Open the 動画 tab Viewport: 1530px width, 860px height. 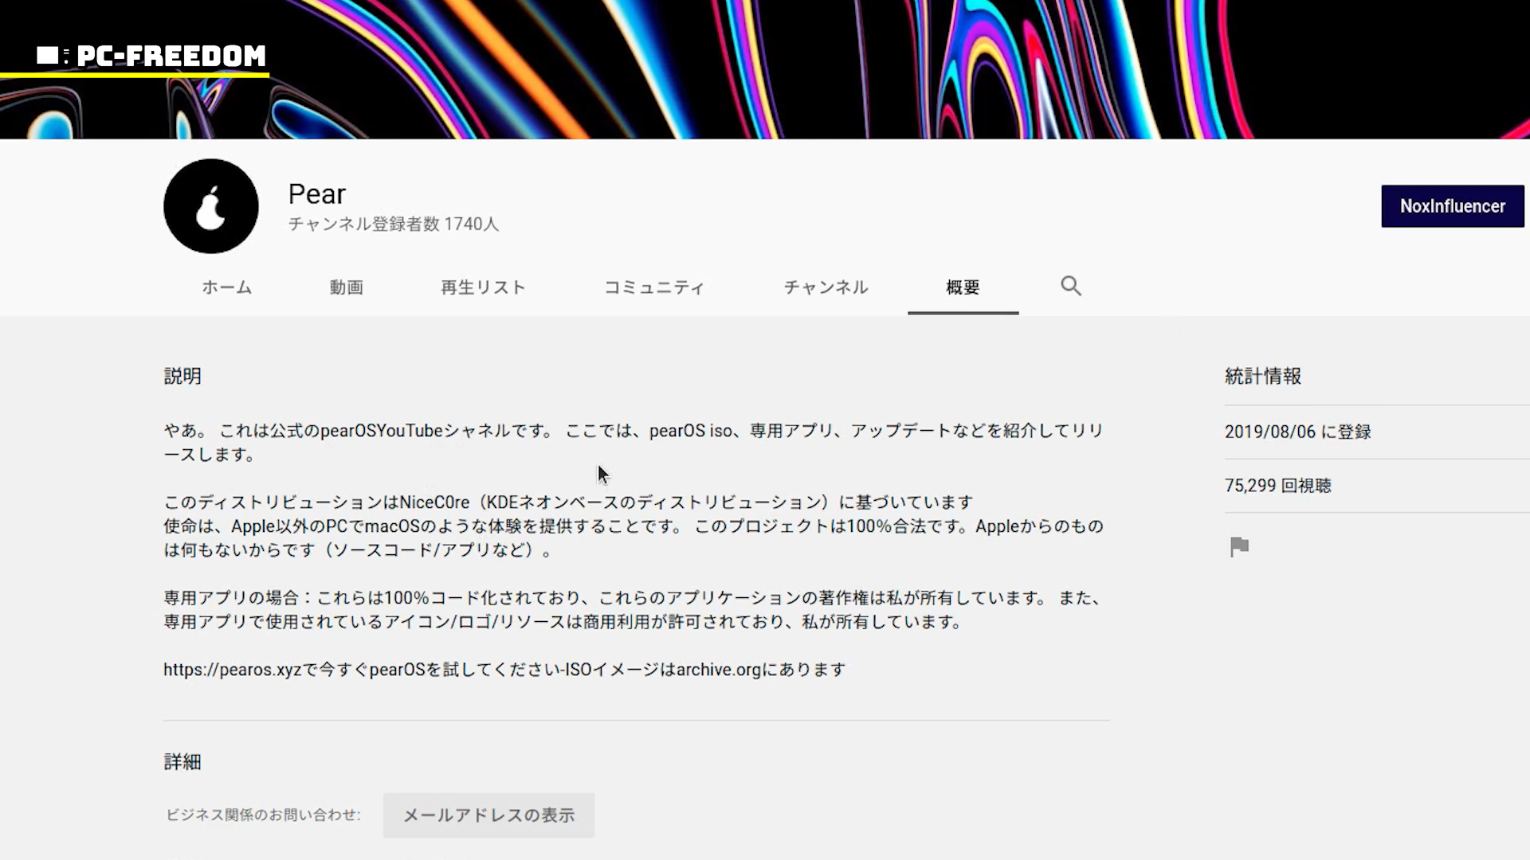(347, 287)
